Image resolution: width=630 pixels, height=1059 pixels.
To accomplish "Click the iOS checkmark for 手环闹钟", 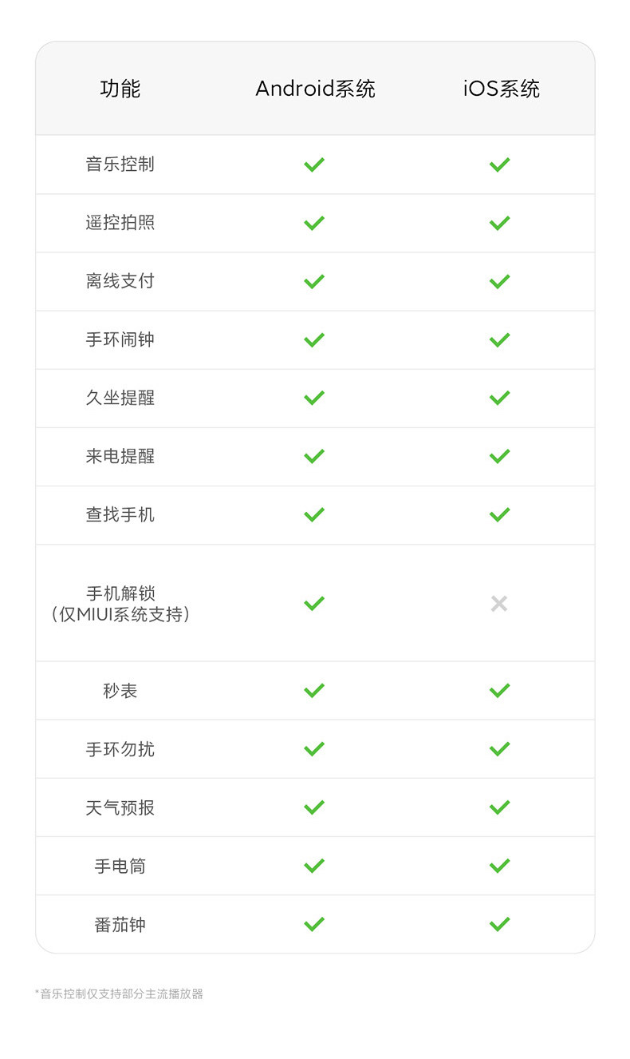I will coord(499,339).
